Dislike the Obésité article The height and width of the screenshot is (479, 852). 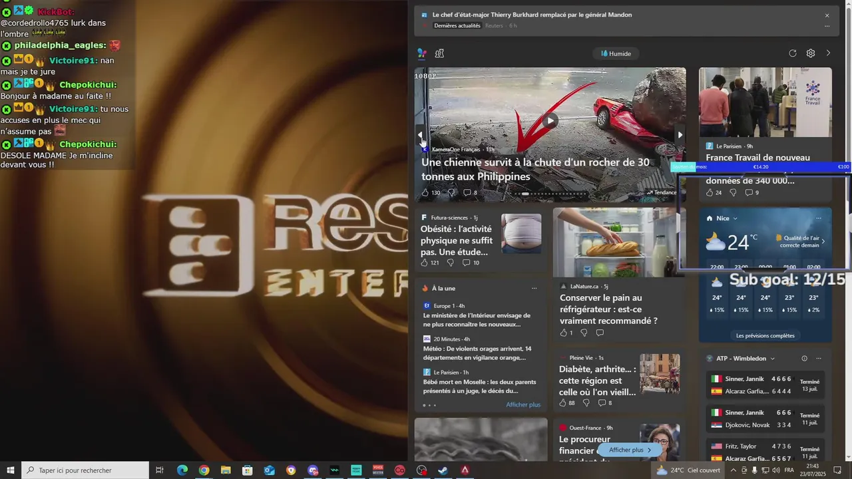(450, 263)
